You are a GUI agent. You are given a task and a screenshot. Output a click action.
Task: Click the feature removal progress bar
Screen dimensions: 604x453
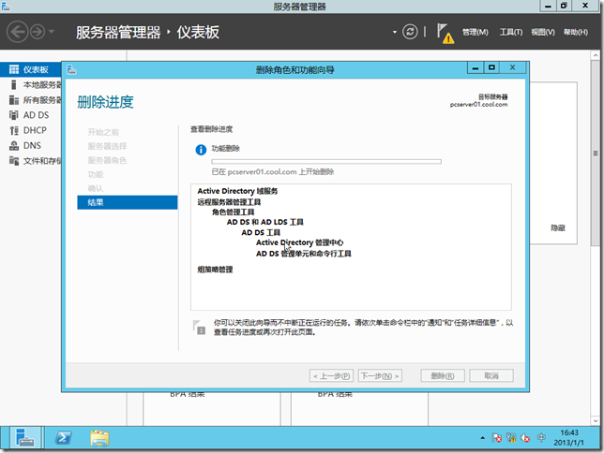click(x=326, y=162)
